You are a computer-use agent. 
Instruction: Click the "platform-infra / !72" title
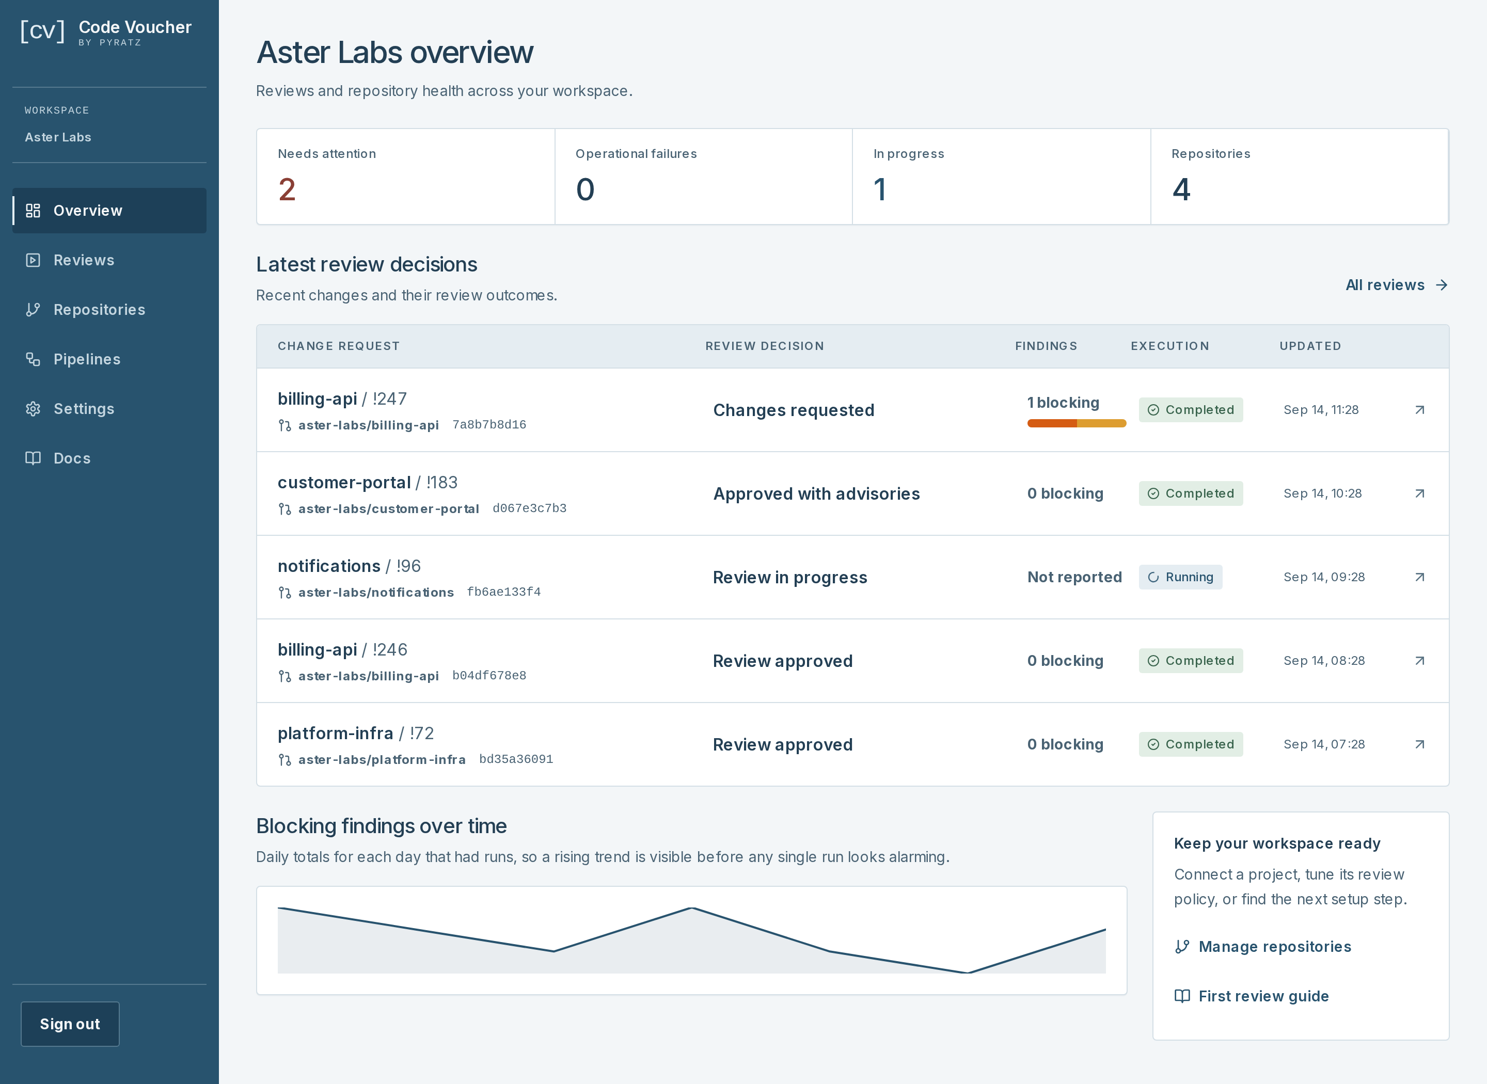[356, 733]
